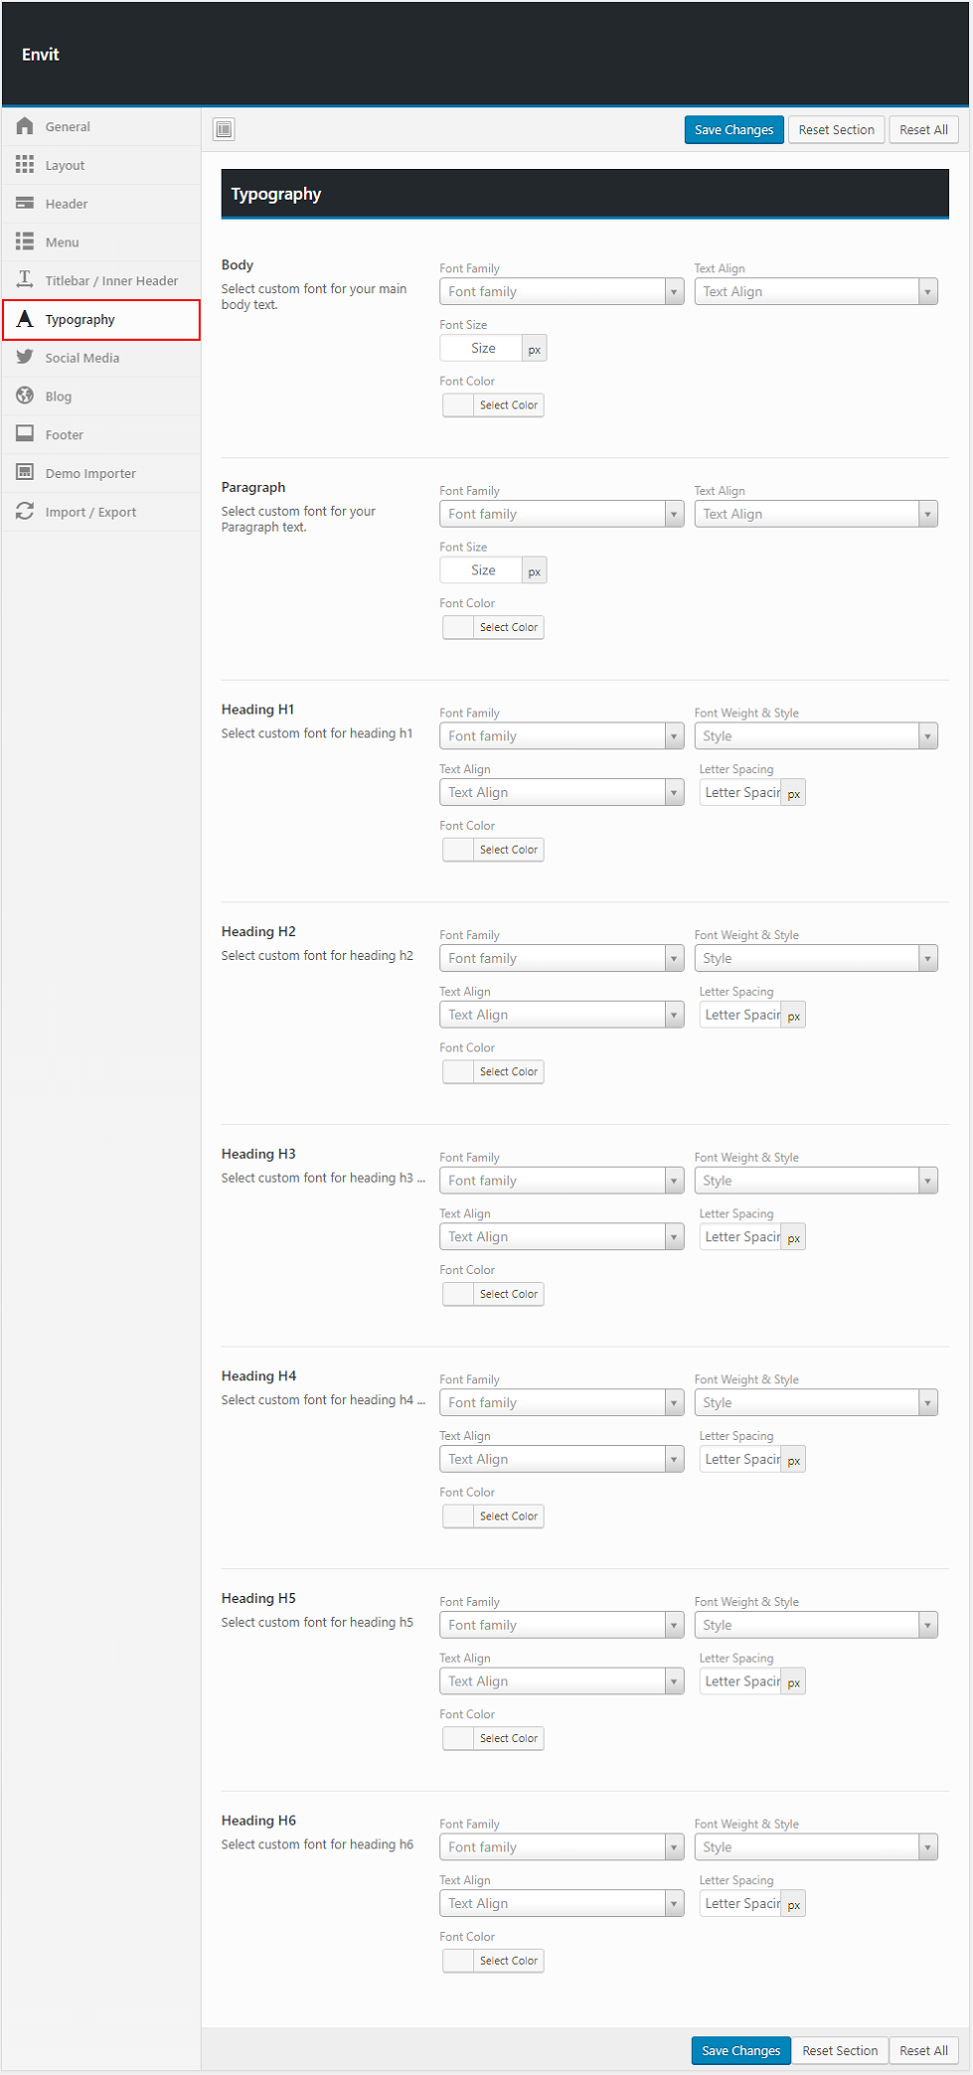Click the Import / Export refresh icon
This screenshot has height=2075, width=973.
click(x=25, y=512)
